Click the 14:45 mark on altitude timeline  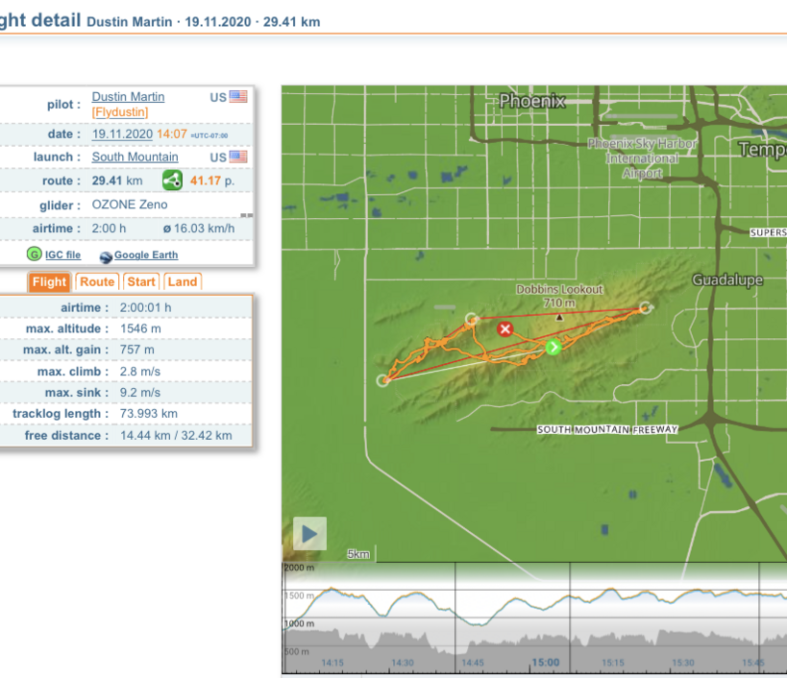(473, 663)
